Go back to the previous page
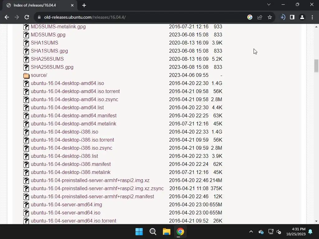The width and height of the screenshot is (319, 239). [7, 17]
